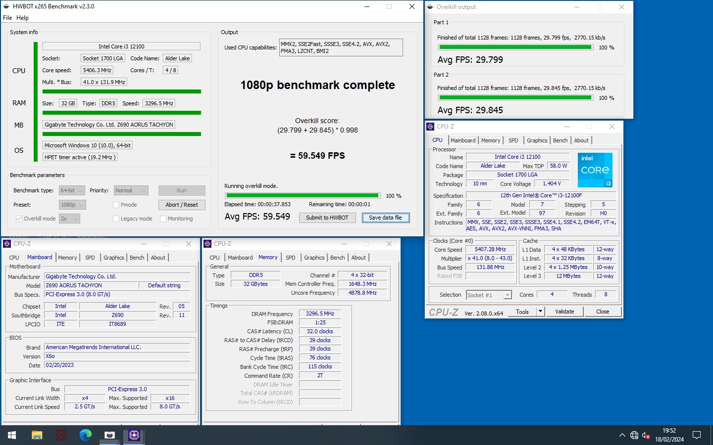The height and width of the screenshot is (445, 713).
Task: Click the Core Voltage 1.404 V value
Action: [x=552, y=183]
